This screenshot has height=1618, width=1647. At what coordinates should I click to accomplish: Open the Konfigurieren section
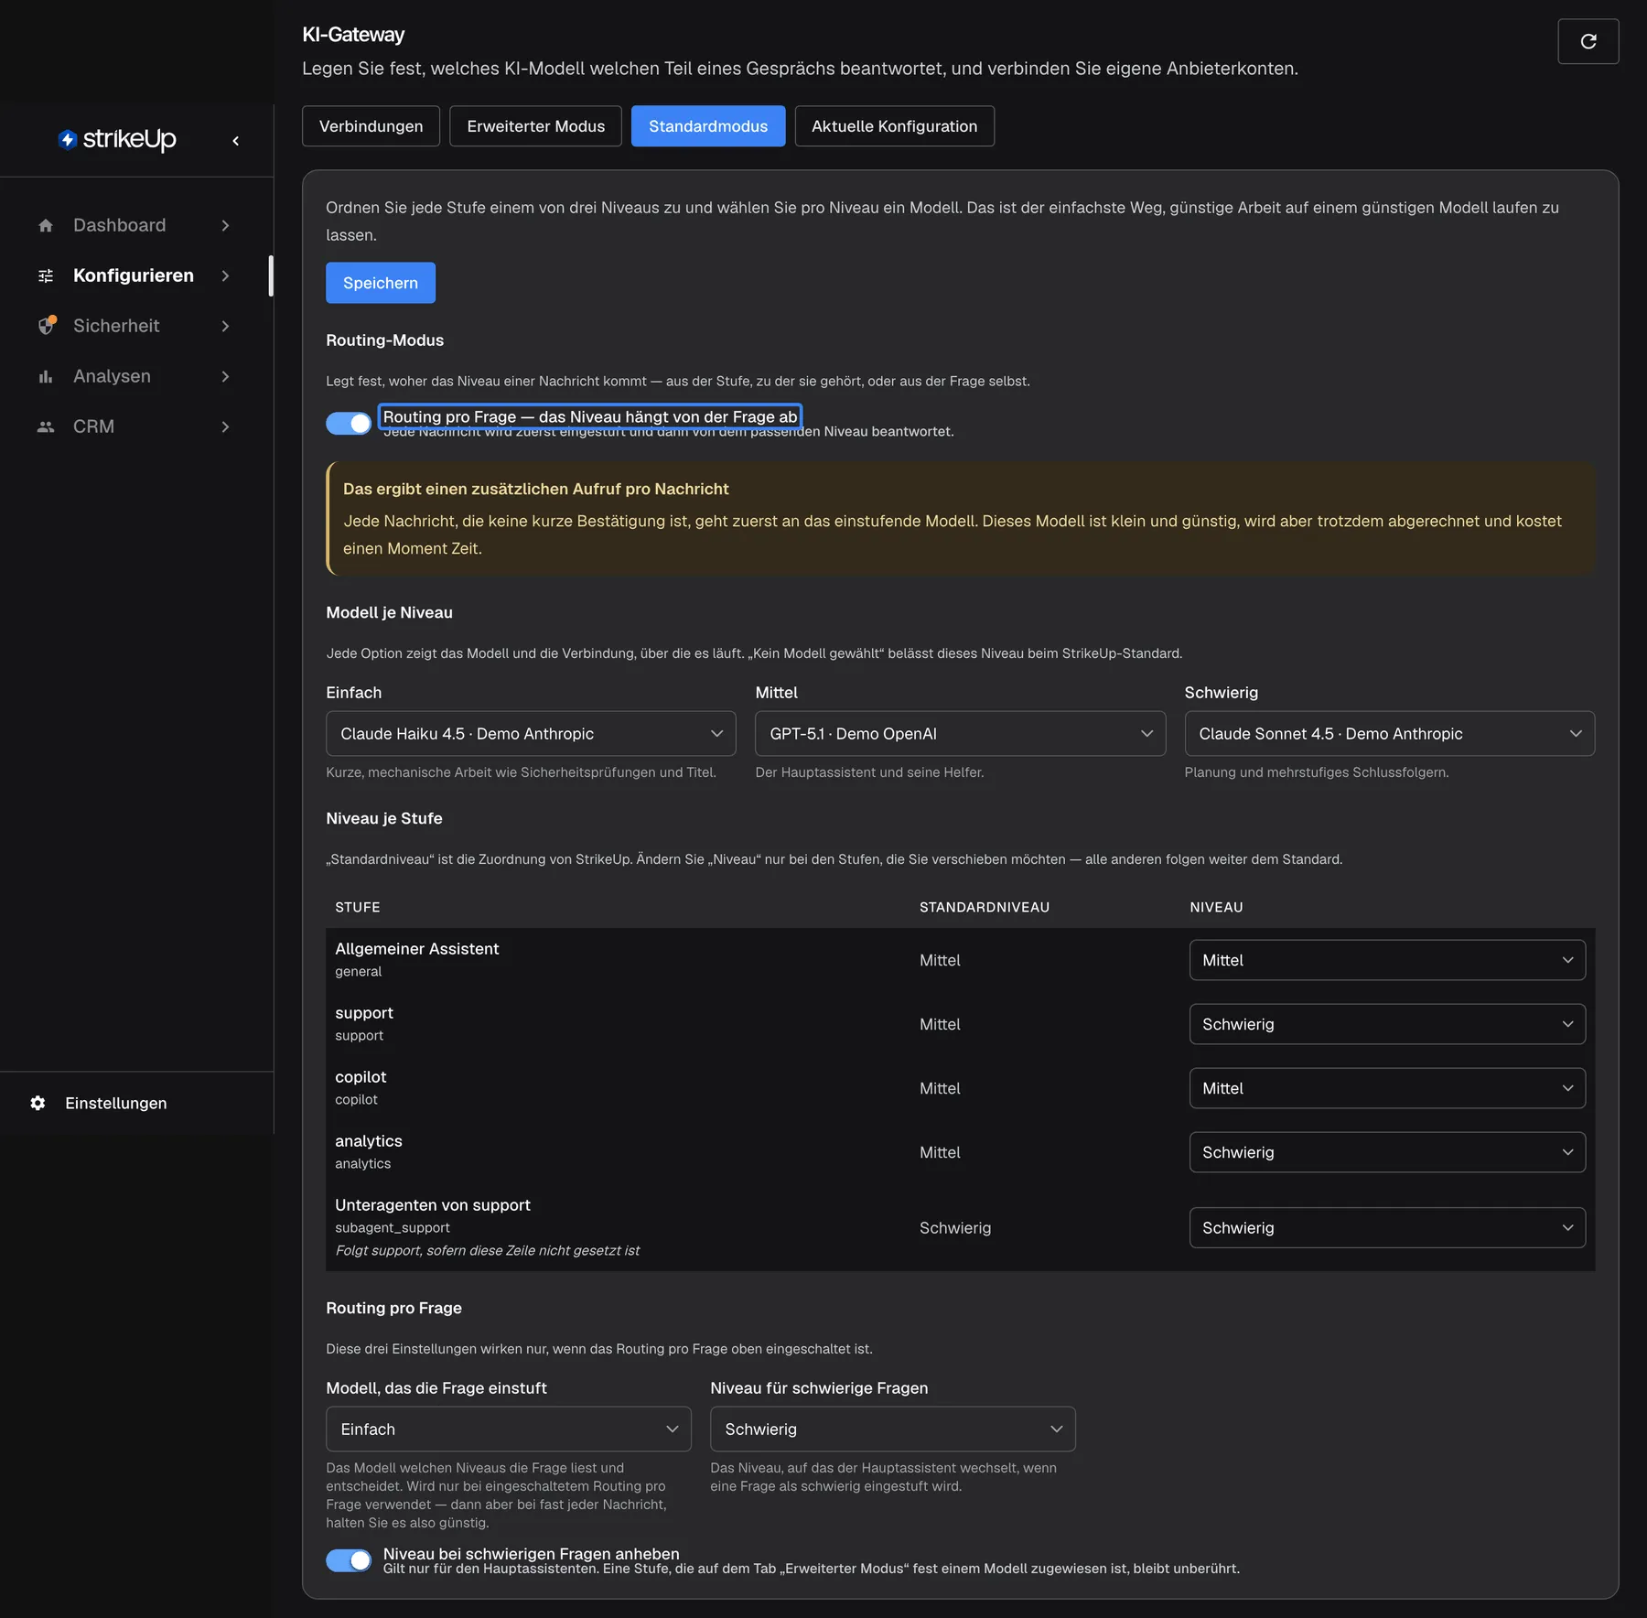134,275
